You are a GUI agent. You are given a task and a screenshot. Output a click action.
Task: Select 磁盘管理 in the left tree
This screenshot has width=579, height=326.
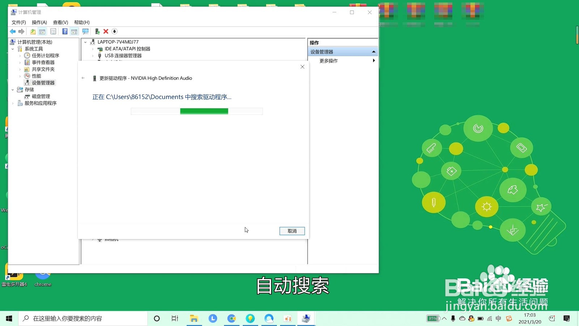pos(41,96)
